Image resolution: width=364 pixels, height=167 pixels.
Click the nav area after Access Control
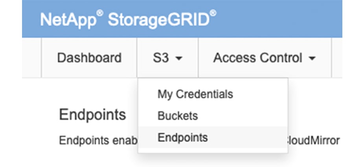point(337,58)
